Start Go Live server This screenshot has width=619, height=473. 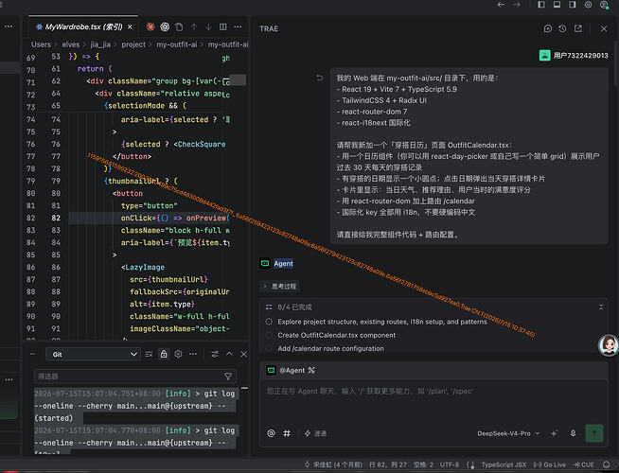[550, 464]
